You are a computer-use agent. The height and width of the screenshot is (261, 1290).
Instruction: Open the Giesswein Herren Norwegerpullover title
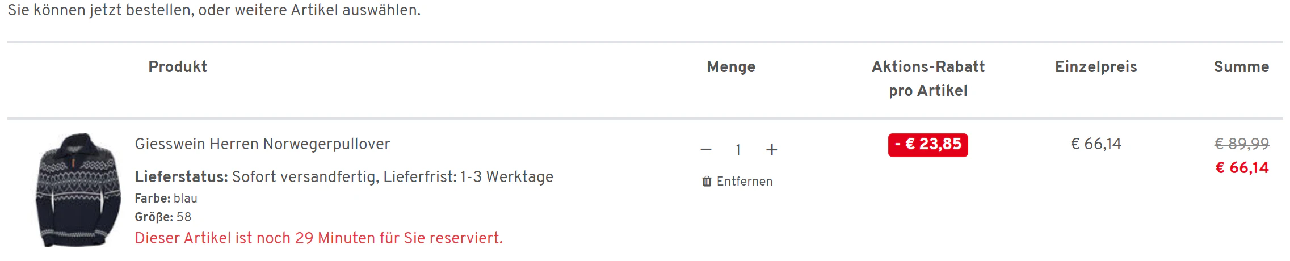point(262,144)
